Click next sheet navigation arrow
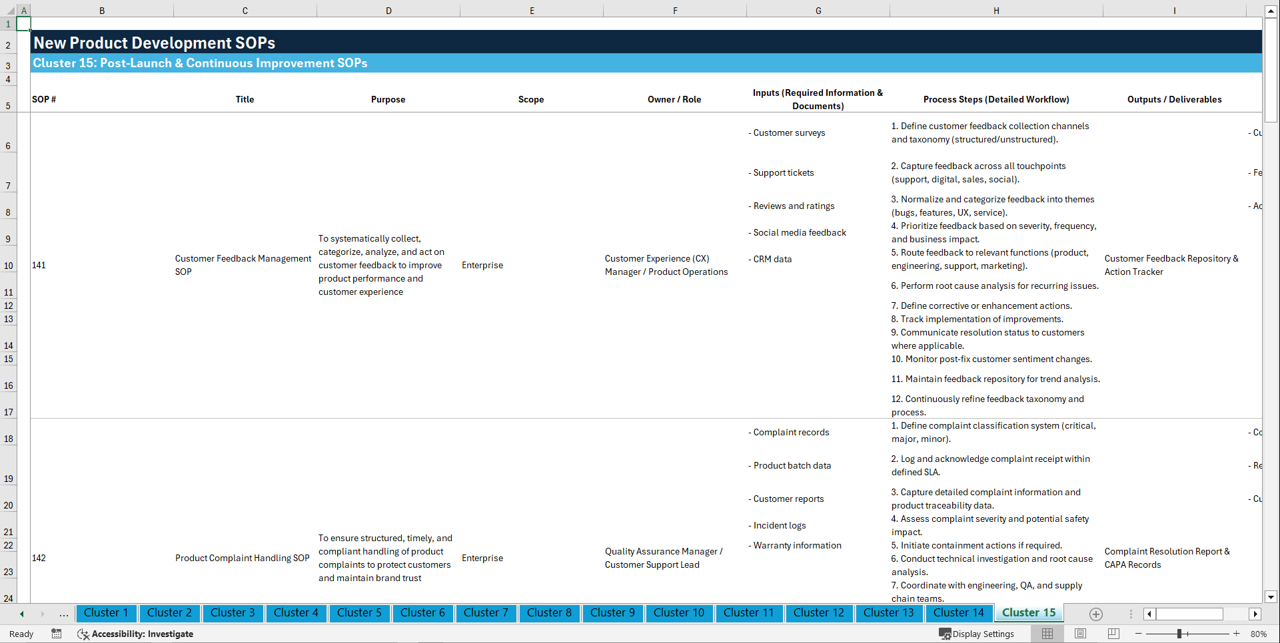1280x643 pixels. (x=43, y=614)
